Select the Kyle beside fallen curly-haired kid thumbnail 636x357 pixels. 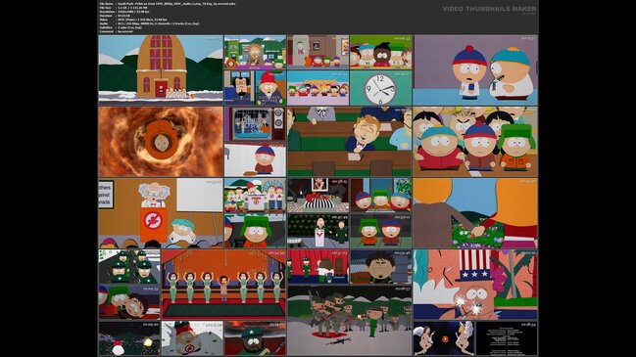[x=129, y=302]
